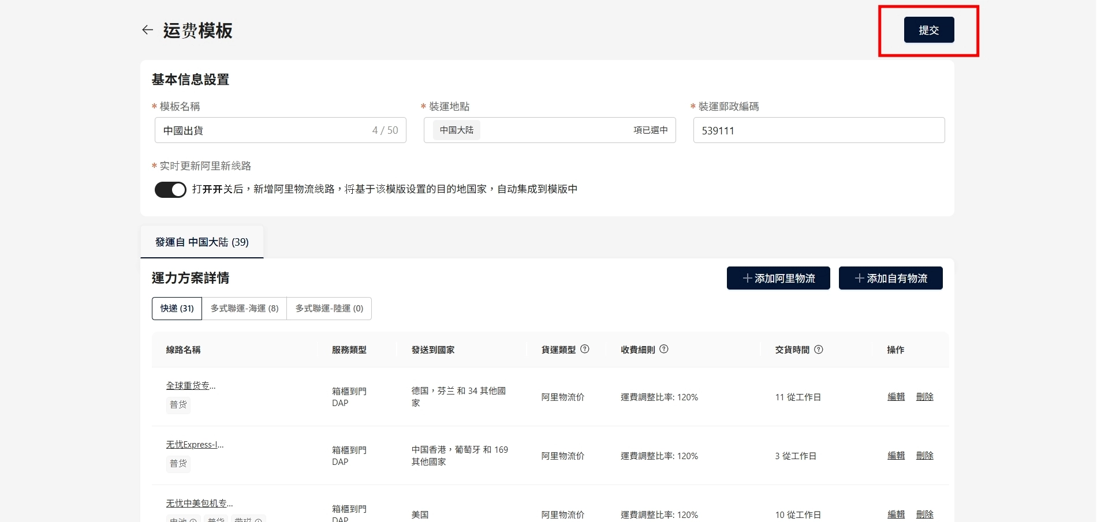This screenshot has height=522, width=1097.
Task: Click the 中国大陆 tag in 裝運地點
Action: pos(457,130)
